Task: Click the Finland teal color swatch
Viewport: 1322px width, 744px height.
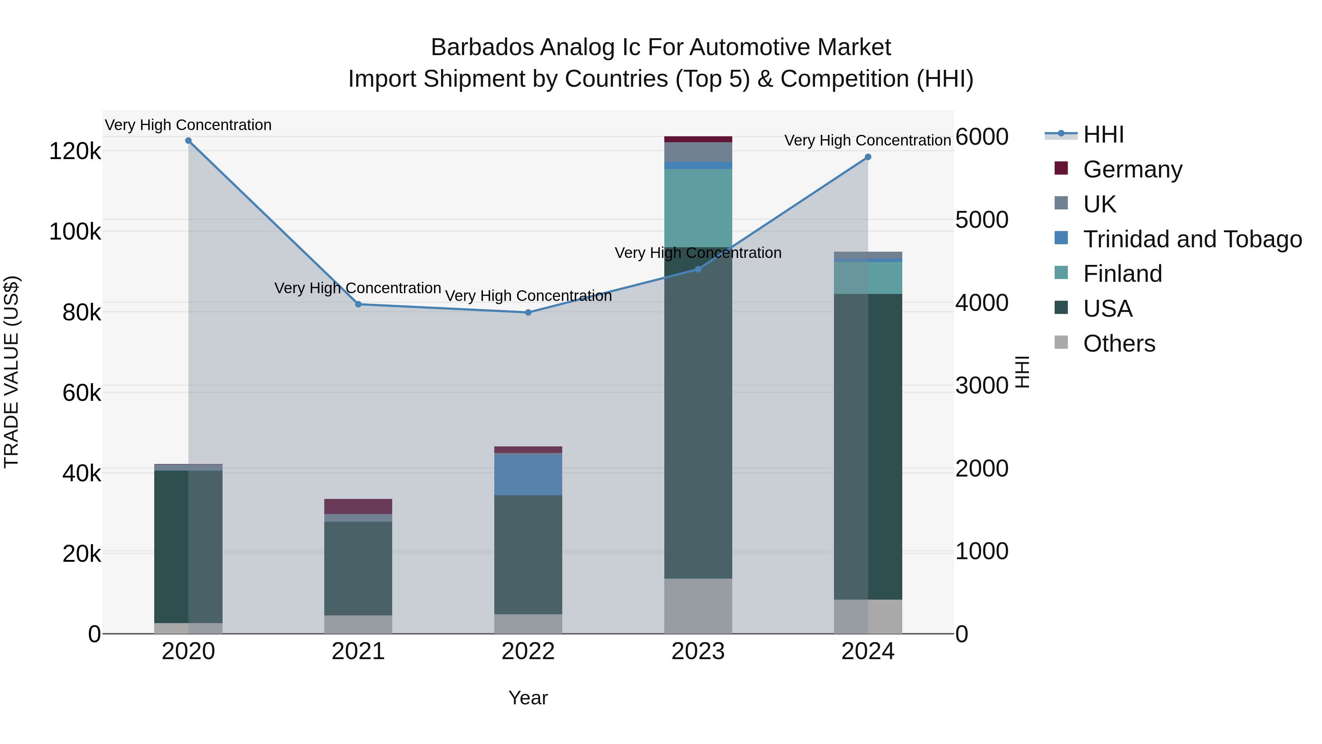Action: click(x=1061, y=272)
